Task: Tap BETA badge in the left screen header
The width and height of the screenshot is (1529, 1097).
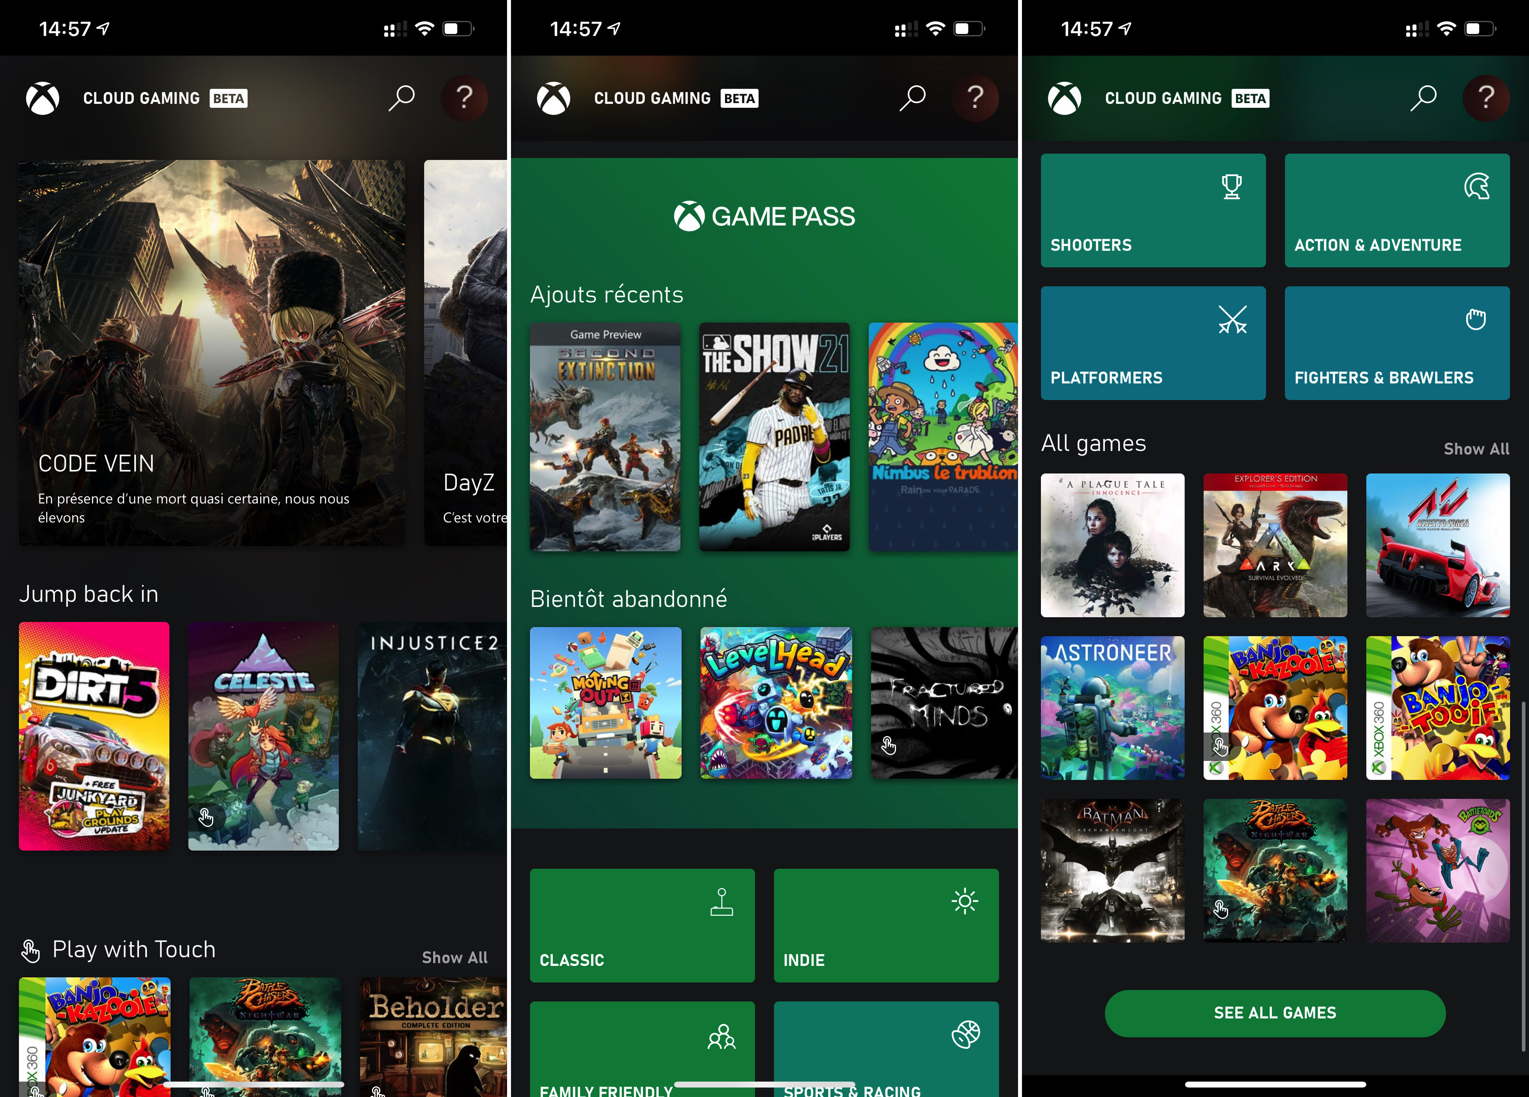Action: point(229,98)
